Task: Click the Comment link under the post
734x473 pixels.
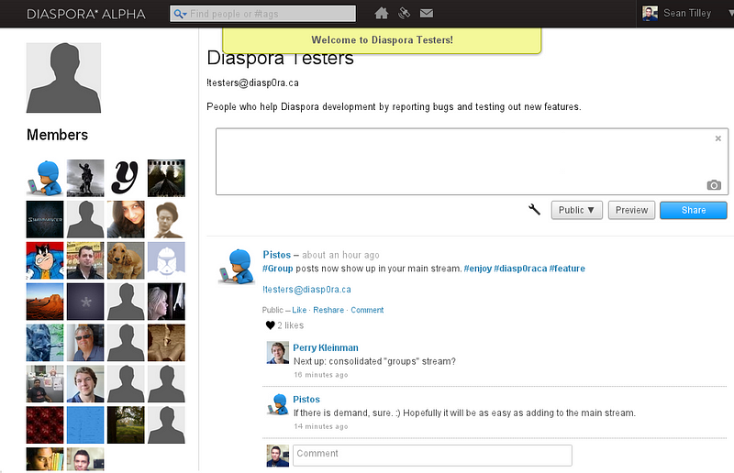Action: (367, 310)
